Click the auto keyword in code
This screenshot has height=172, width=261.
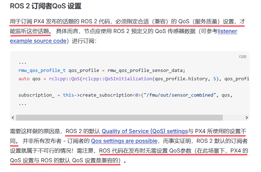(24, 79)
